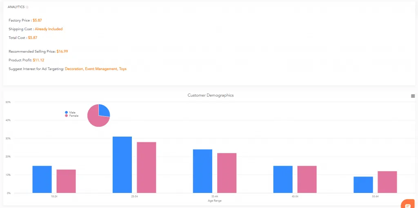Select the Event Management interest link
Screen dimensions: 418x208
click(101, 69)
